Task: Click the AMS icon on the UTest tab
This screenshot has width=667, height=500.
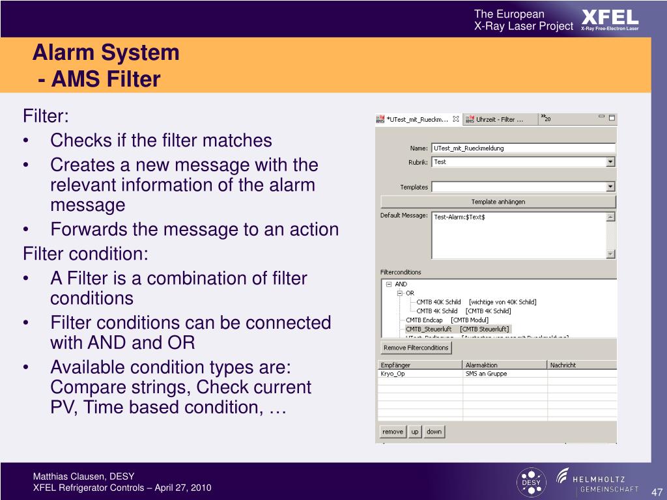Action: click(x=380, y=119)
